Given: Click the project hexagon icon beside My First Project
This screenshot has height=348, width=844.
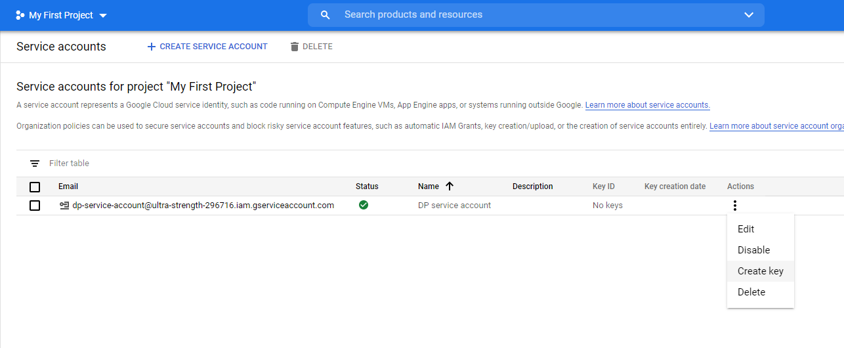Looking at the screenshot, I should click(20, 15).
